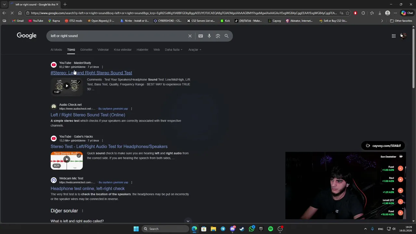Show more favorites bar items chevron
416x234 pixels.
[x=382, y=21]
